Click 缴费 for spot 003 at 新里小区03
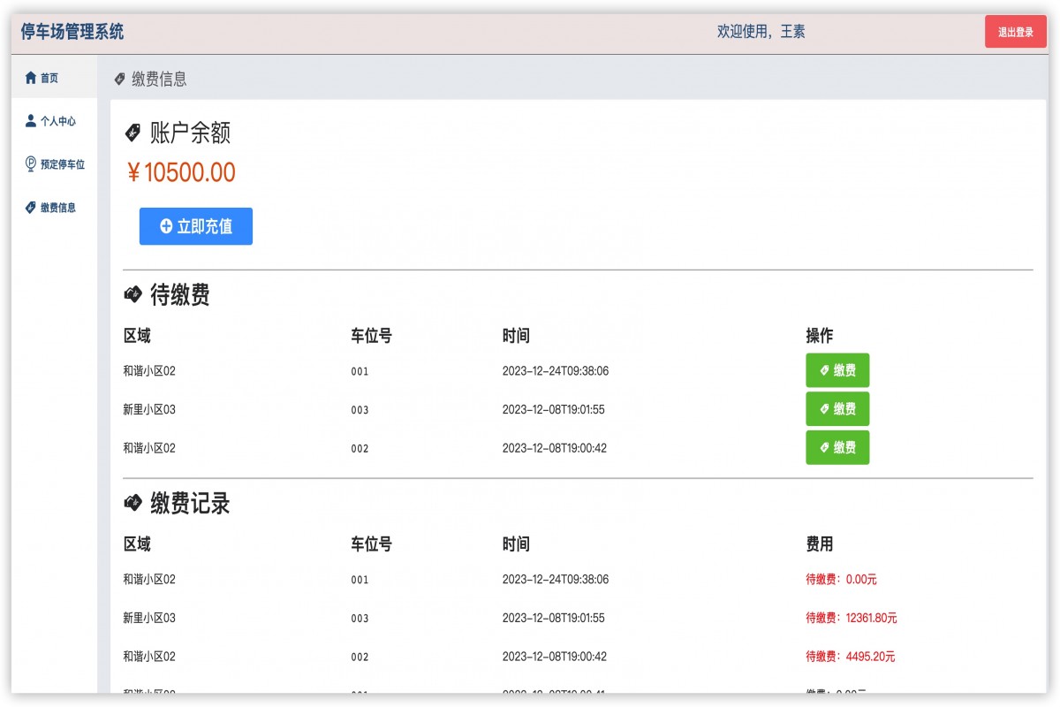 point(837,409)
